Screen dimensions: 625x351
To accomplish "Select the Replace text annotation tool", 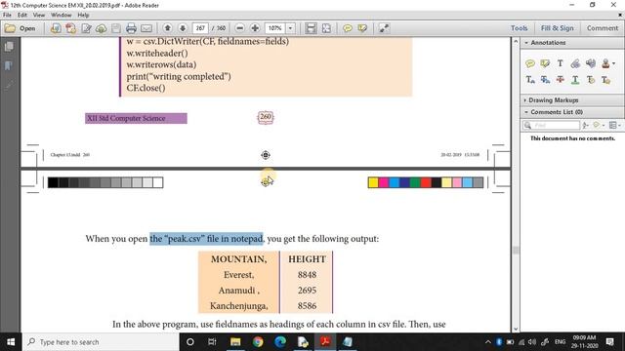I will tap(545, 80).
